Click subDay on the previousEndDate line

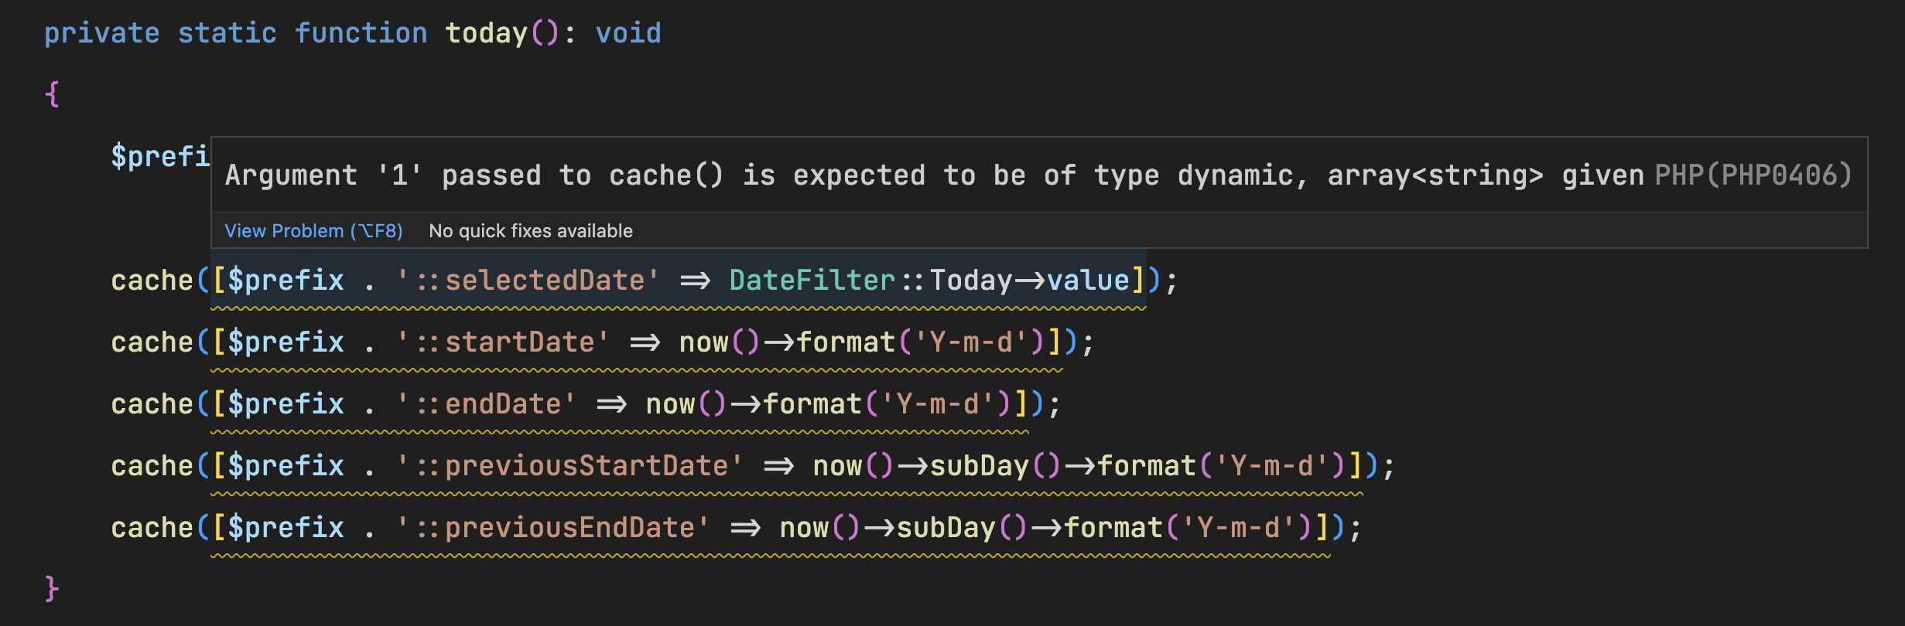point(946,528)
